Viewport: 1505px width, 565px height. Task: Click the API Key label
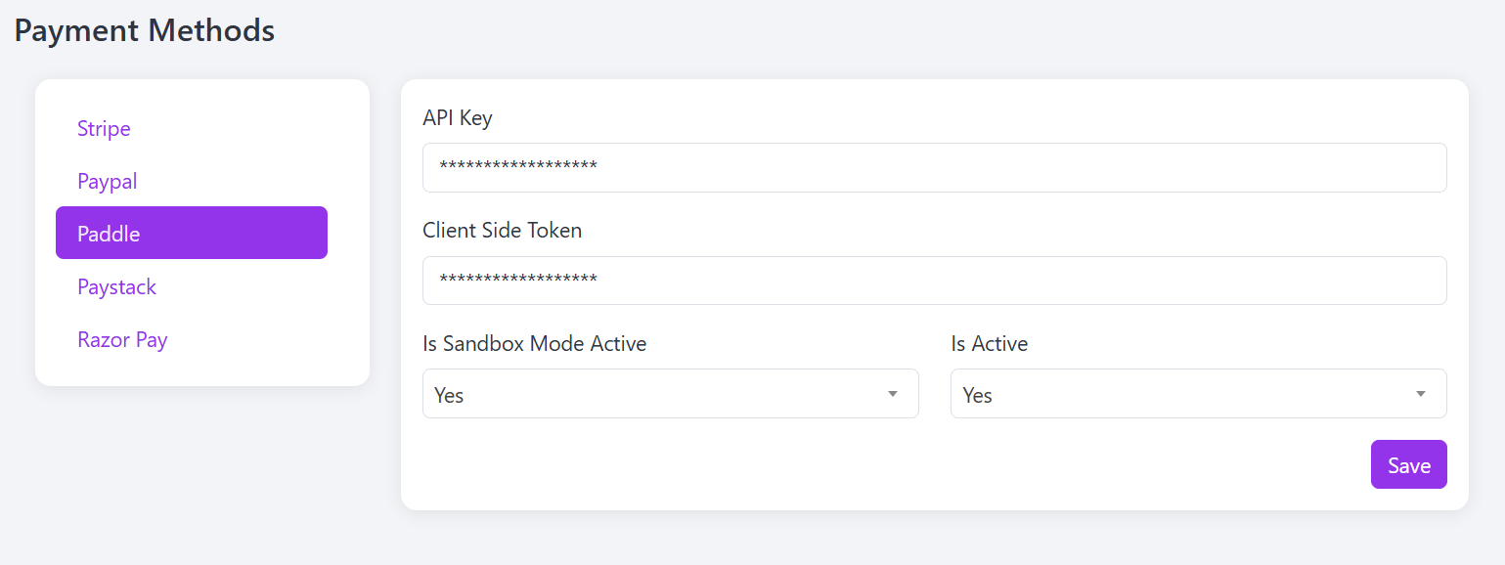pyautogui.click(x=458, y=118)
